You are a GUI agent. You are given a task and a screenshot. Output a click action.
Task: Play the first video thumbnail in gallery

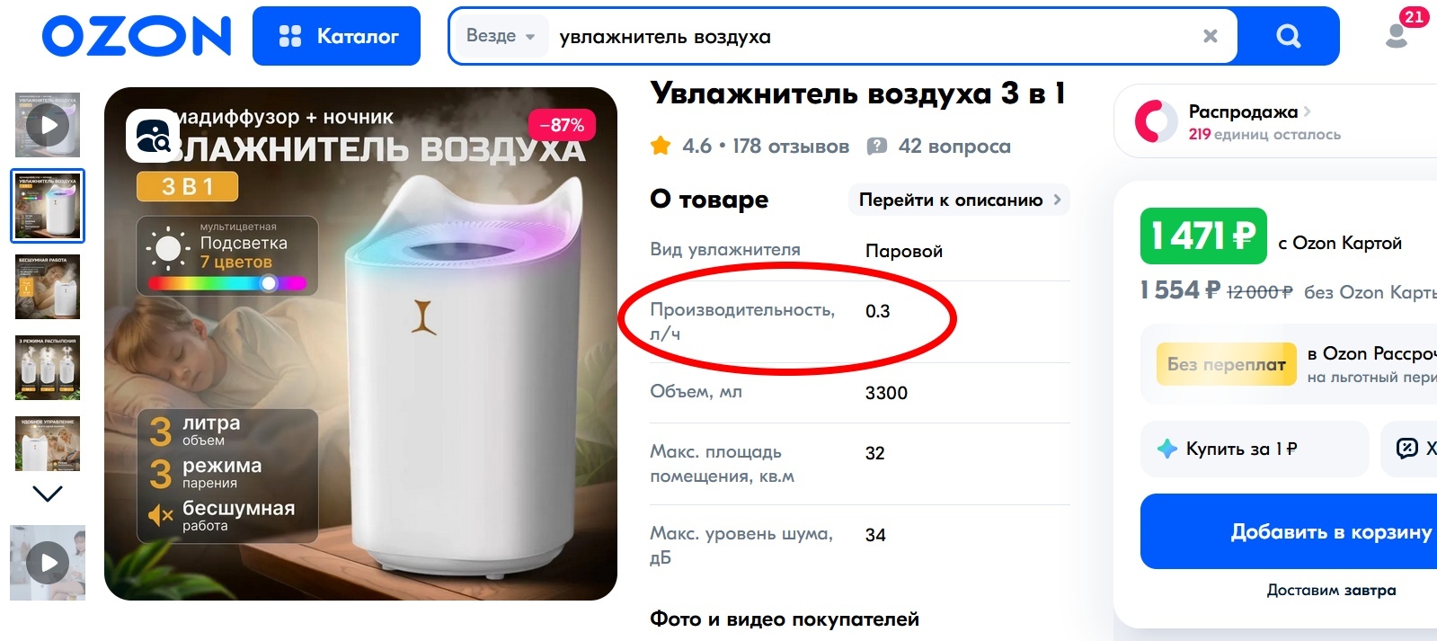(x=48, y=125)
